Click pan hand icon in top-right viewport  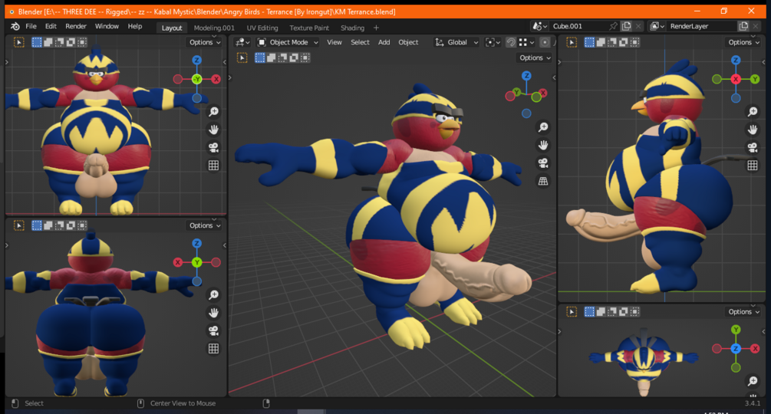tap(753, 130)
